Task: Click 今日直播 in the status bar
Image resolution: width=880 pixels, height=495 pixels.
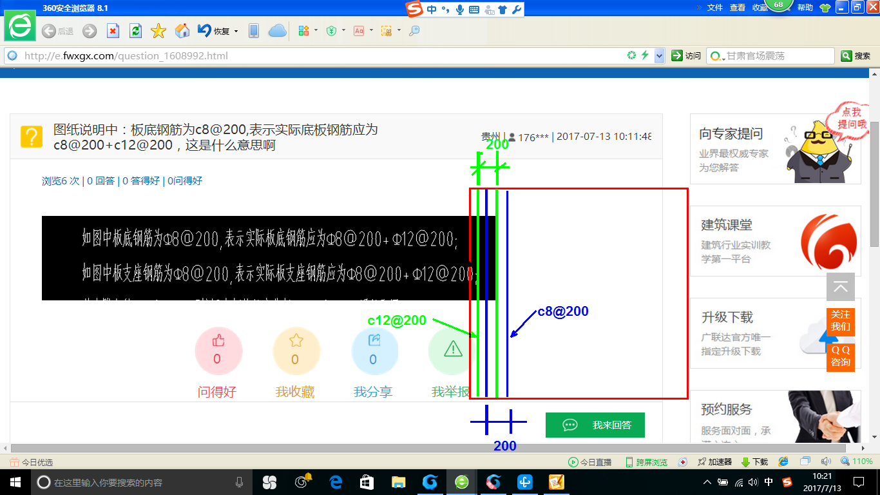Action: [590, 462]
